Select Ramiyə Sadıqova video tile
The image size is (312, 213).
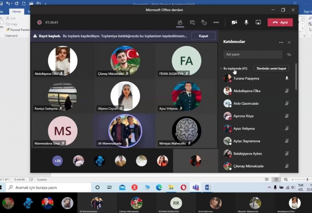[63, 96]
